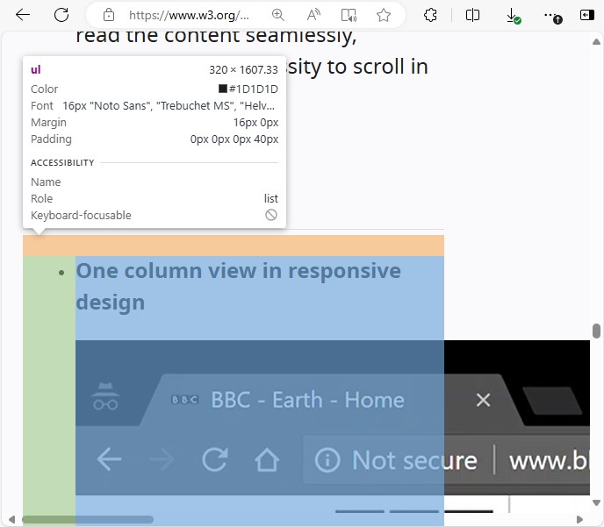Add this page to favorites
The height and width of the screenshot is (527, 604).
pos(384,15)
